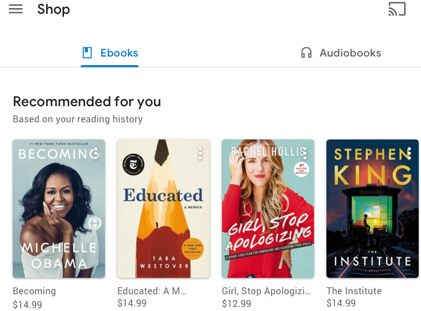Click the Ebooks bookmark icon
The width and height of the screenshot is (421, 311).
click(88, 53)
